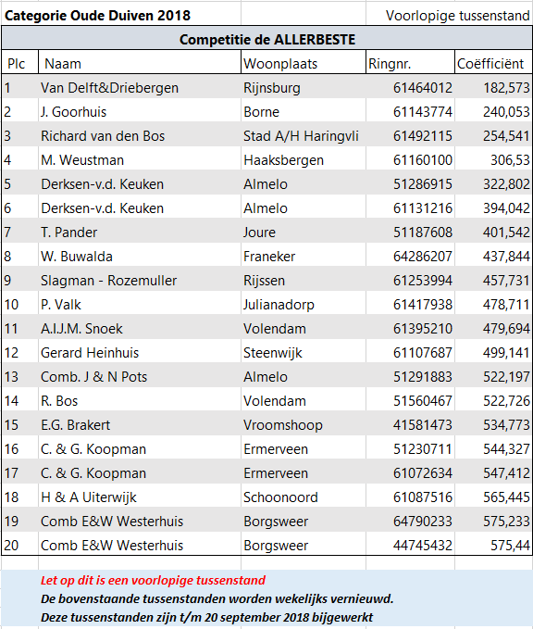Click the Categorie Oude Duiven 2018 title
The height and width of the screenshot is (629, 533).
97,15
